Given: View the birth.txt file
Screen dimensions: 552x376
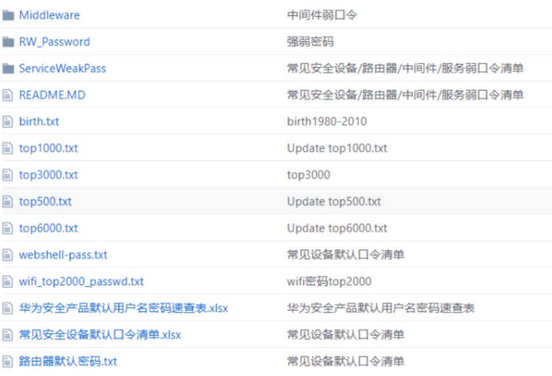Looking at the screenshot, I should [x=39, y=121].
